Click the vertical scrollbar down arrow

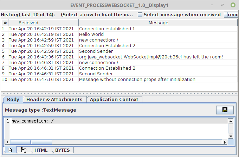coord(231,136)
